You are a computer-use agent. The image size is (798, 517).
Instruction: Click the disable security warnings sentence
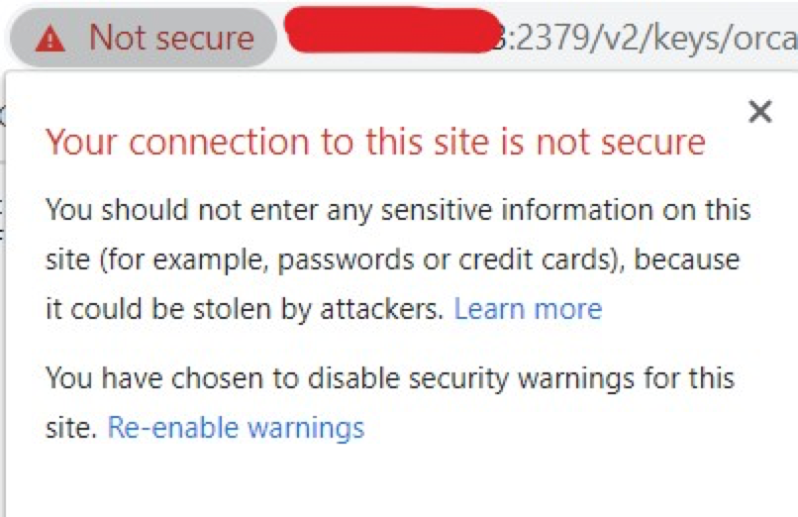(390, 402)
